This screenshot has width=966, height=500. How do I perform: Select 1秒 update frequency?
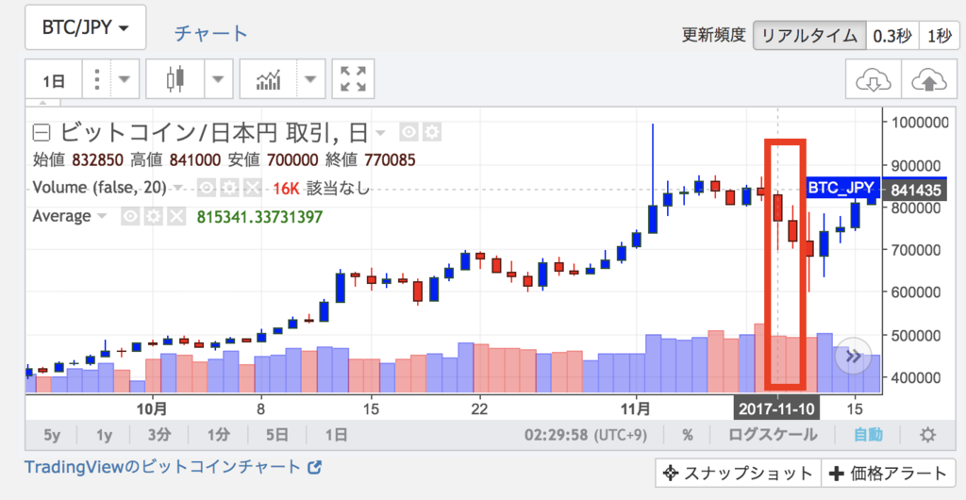[939, 36]
